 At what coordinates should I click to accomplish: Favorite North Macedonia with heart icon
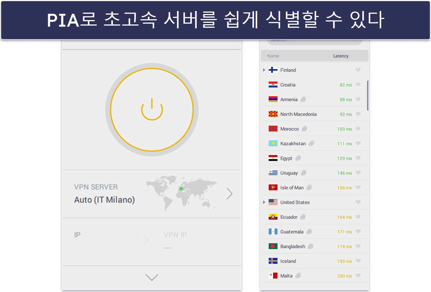click(x=358, y=114)
